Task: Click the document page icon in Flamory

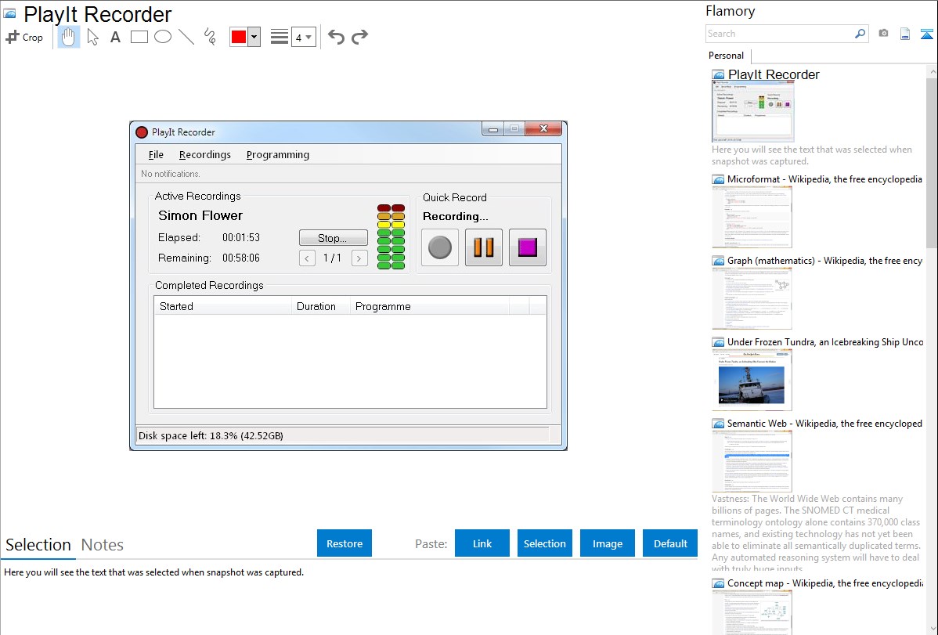Action: click(x=905, y=34)
